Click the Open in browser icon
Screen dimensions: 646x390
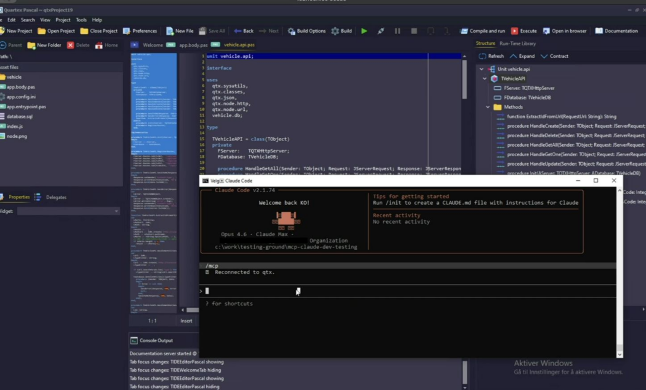546,31
